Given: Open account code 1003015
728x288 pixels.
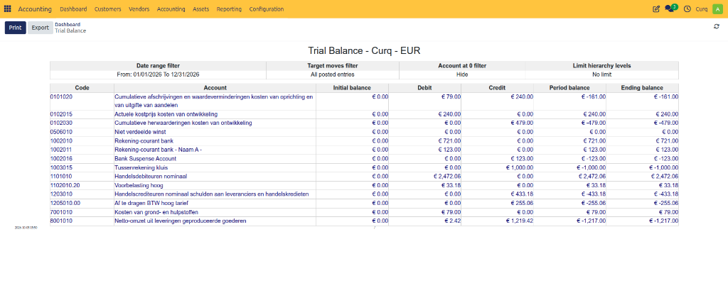Looking at the screenshot, I should [x=61, y=167].
